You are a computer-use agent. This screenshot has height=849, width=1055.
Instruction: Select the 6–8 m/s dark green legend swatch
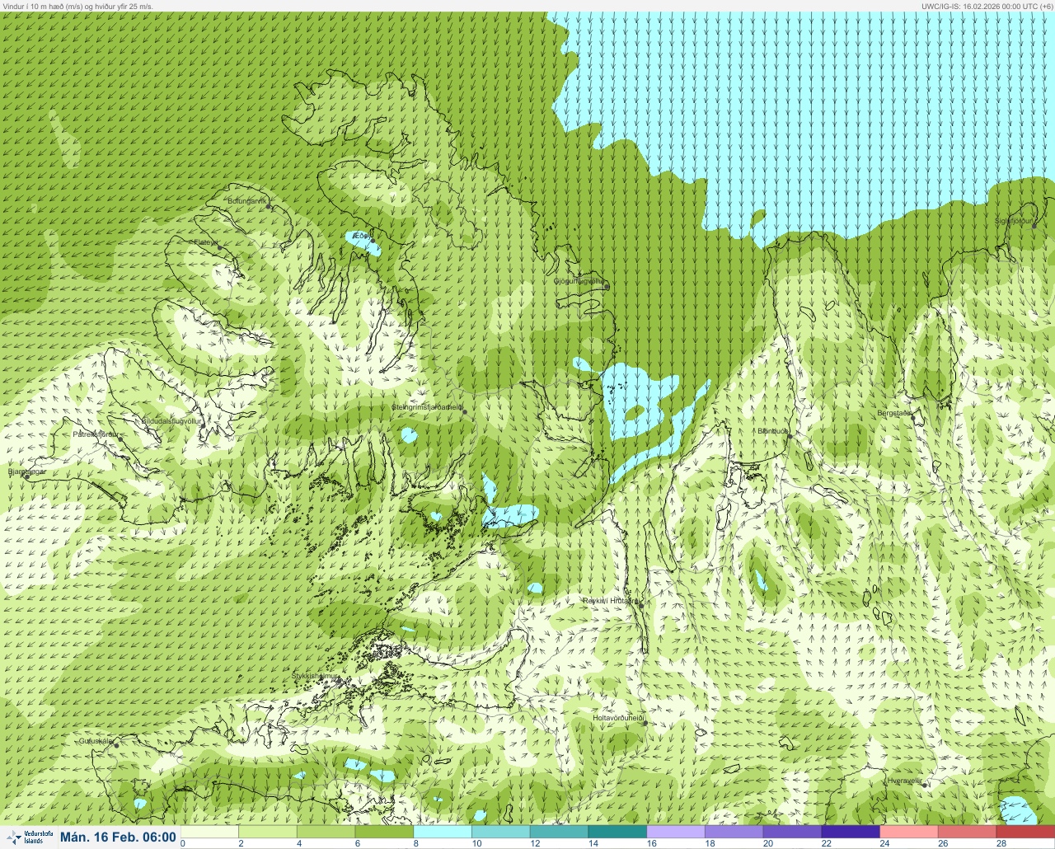tap(384, 832)
